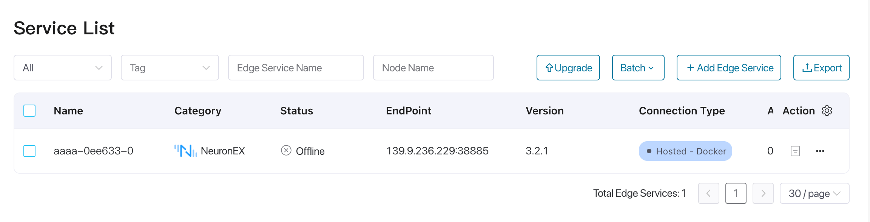The width and height of the screenshot is (870, 222).
Task: Open the All category filter dropdown
Action: (62, 68)
